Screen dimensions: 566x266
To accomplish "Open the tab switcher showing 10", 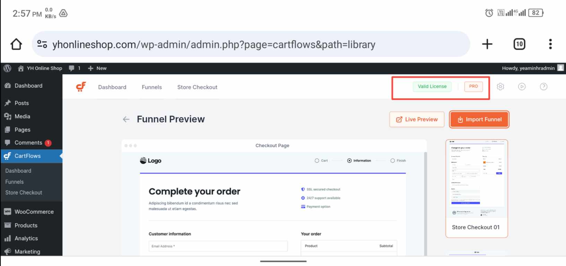I will [519, 44].
